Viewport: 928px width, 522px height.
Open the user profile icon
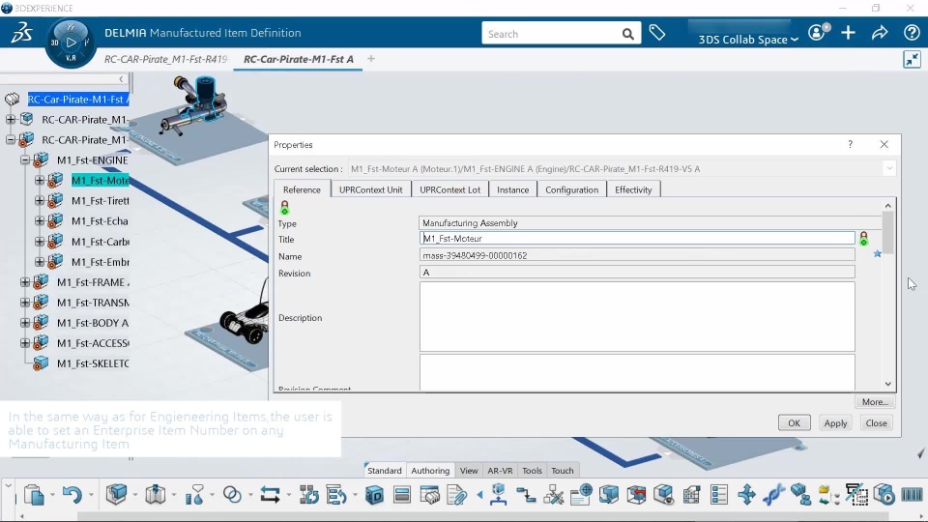(x=818, y=32)
